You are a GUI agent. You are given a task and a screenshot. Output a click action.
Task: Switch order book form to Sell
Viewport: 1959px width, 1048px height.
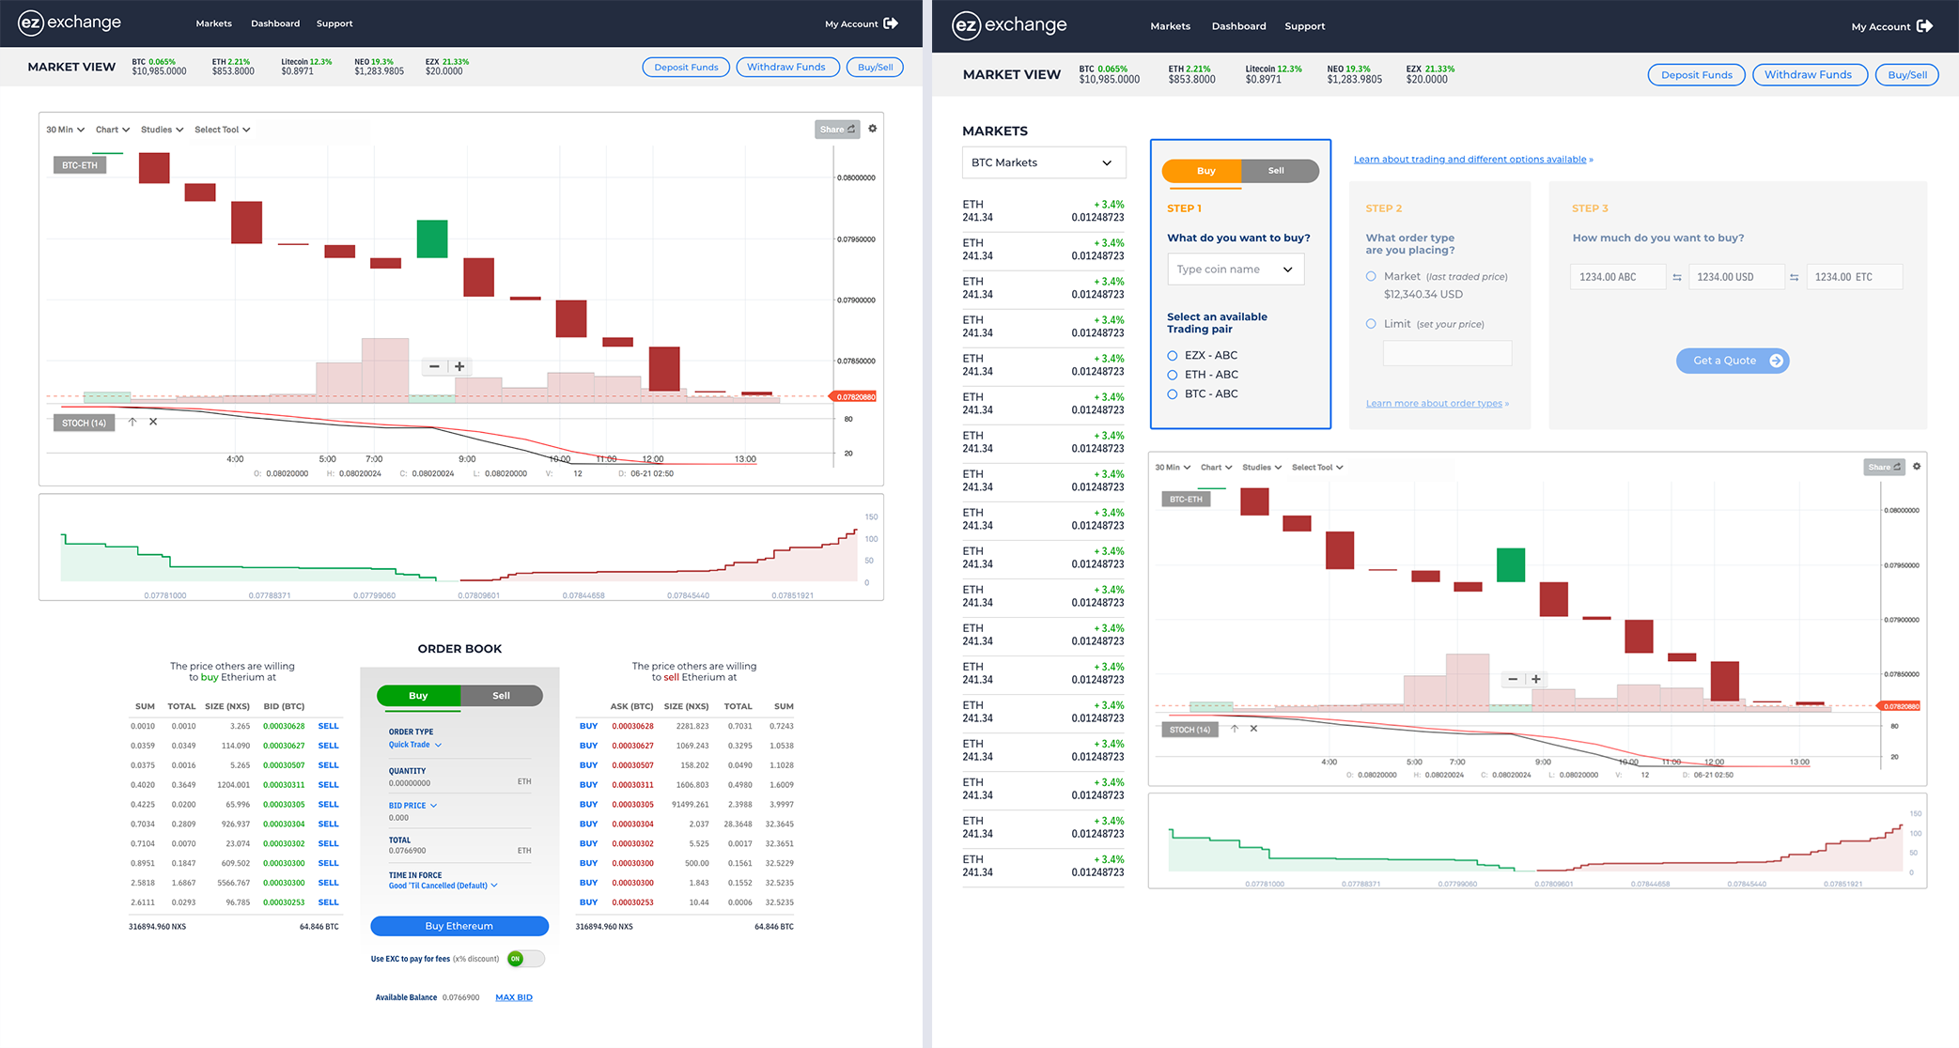tap(502, 696)
